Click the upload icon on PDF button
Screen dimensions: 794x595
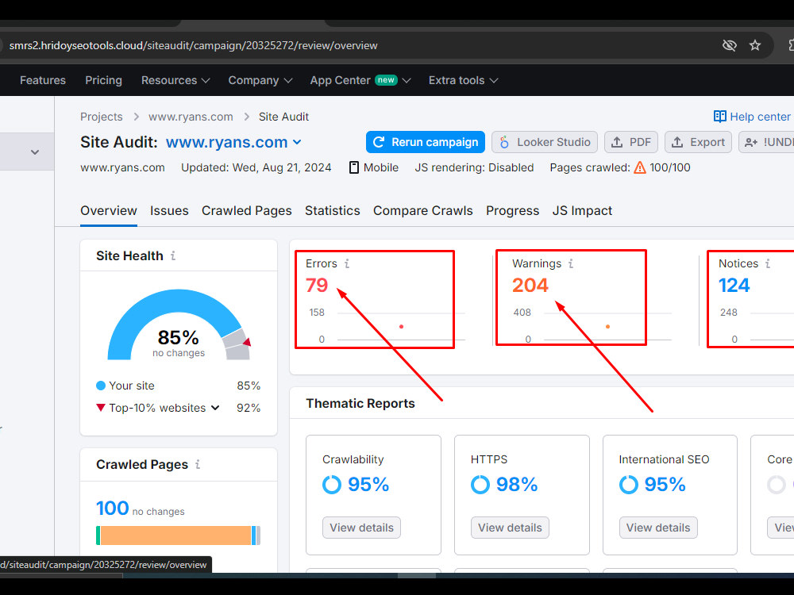tap(616, 142)
